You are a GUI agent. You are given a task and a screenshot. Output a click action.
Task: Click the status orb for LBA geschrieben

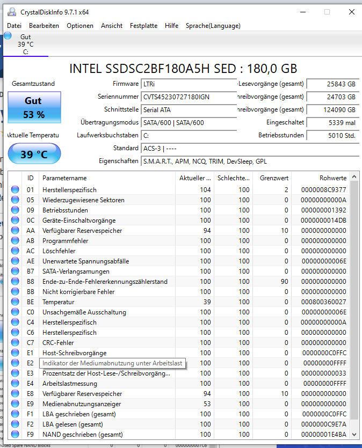click(15, 414)
